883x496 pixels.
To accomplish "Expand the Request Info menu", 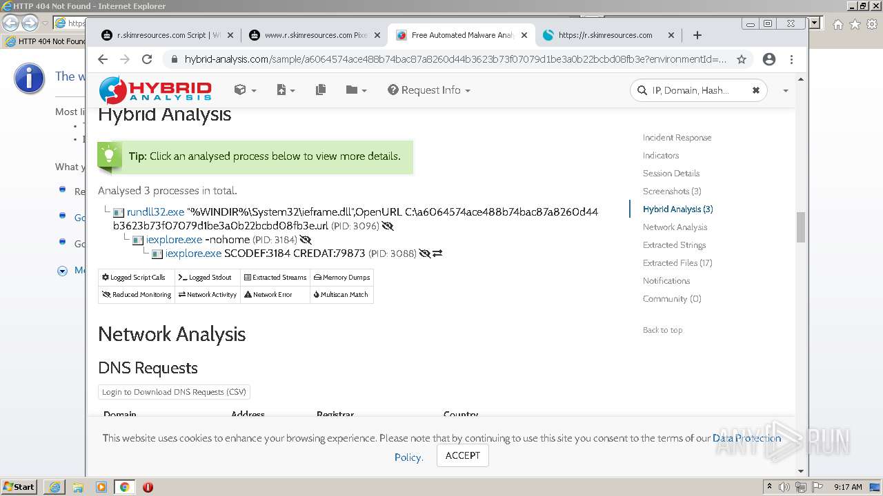I will point(429,90).
